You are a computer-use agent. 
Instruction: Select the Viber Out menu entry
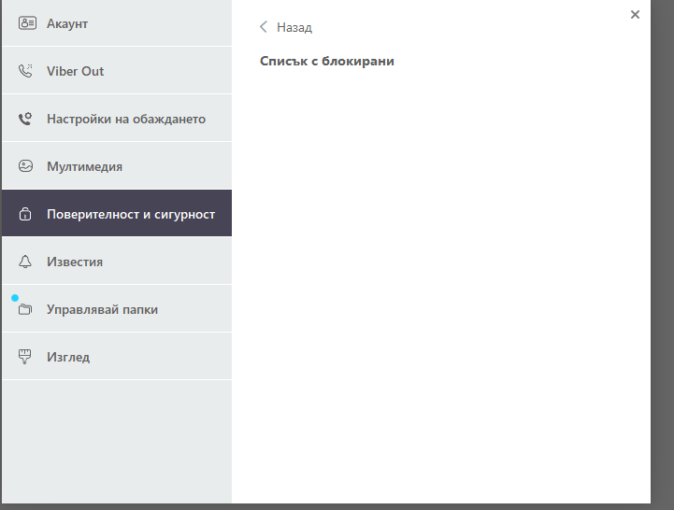76,71
